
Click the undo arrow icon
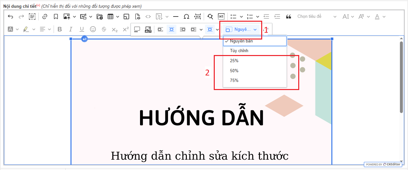(10, 17)
